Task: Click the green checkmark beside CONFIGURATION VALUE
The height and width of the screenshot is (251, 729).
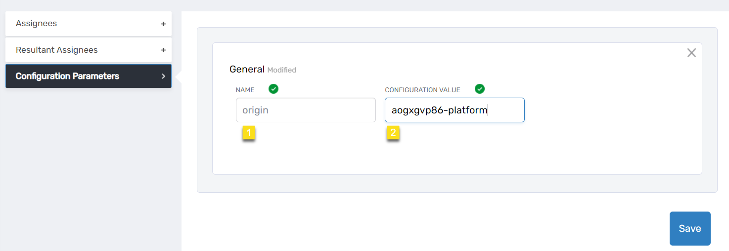Action: (x=479, y=89)
